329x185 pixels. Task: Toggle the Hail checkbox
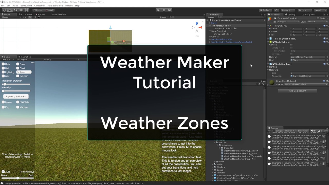3,68
